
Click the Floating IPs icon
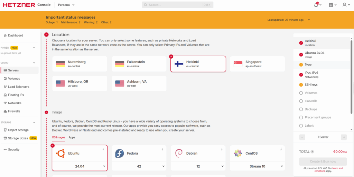pyautogui.click(x=6, y=95)
